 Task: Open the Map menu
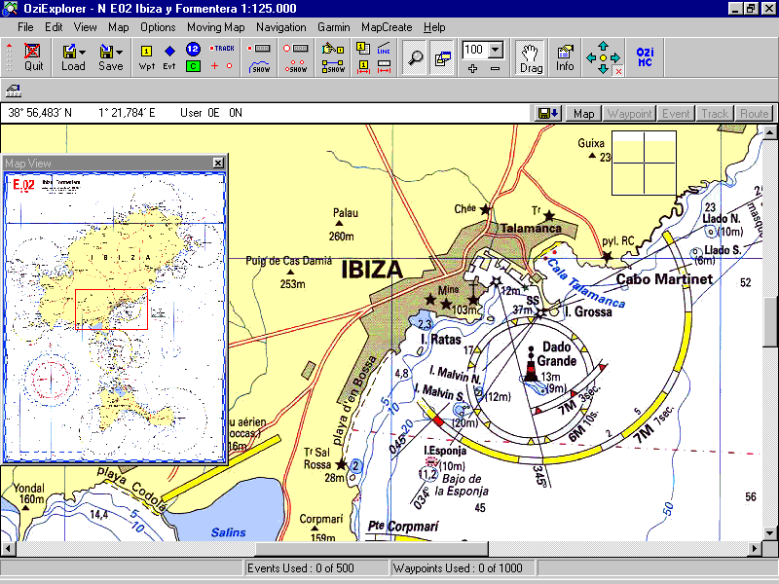click(x=118, y=27)
